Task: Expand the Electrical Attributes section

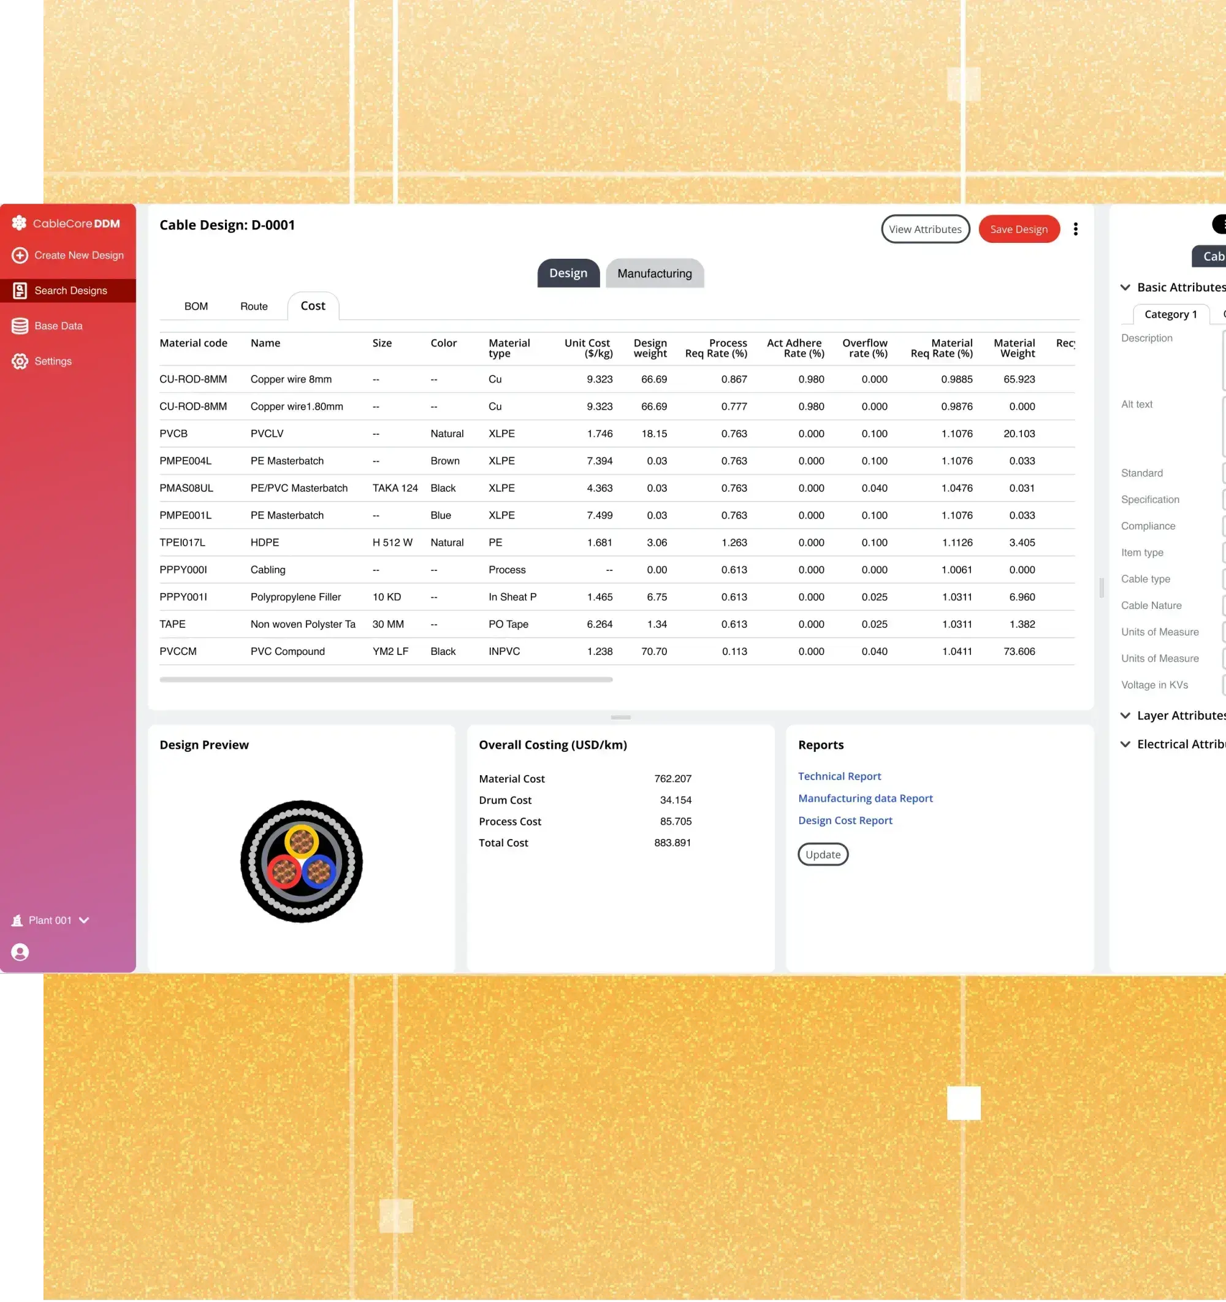Action: point(1125,745)
